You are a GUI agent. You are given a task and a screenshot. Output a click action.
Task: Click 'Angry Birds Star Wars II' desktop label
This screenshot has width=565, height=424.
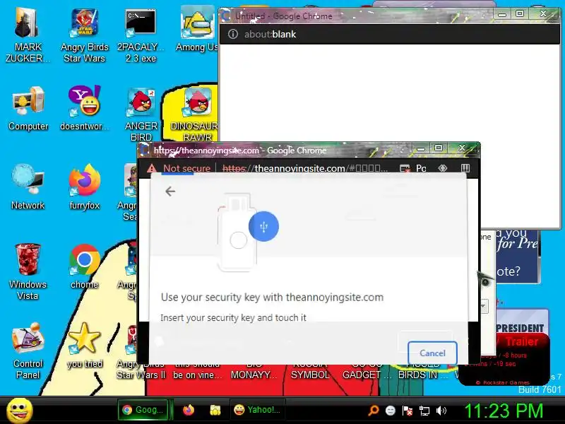141,369
